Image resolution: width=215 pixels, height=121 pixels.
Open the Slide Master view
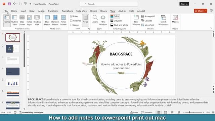[x=47, y=21]
